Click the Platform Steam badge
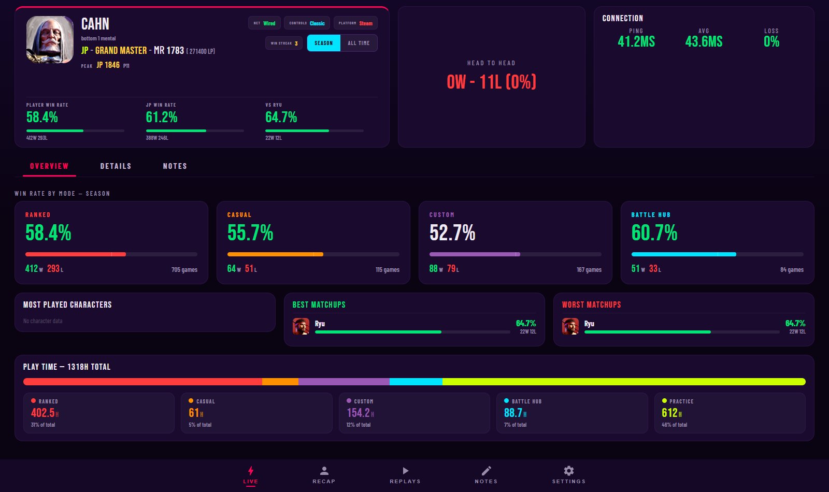Image resolution: width=829 pixels, height=492 pixels. point(355,23)
